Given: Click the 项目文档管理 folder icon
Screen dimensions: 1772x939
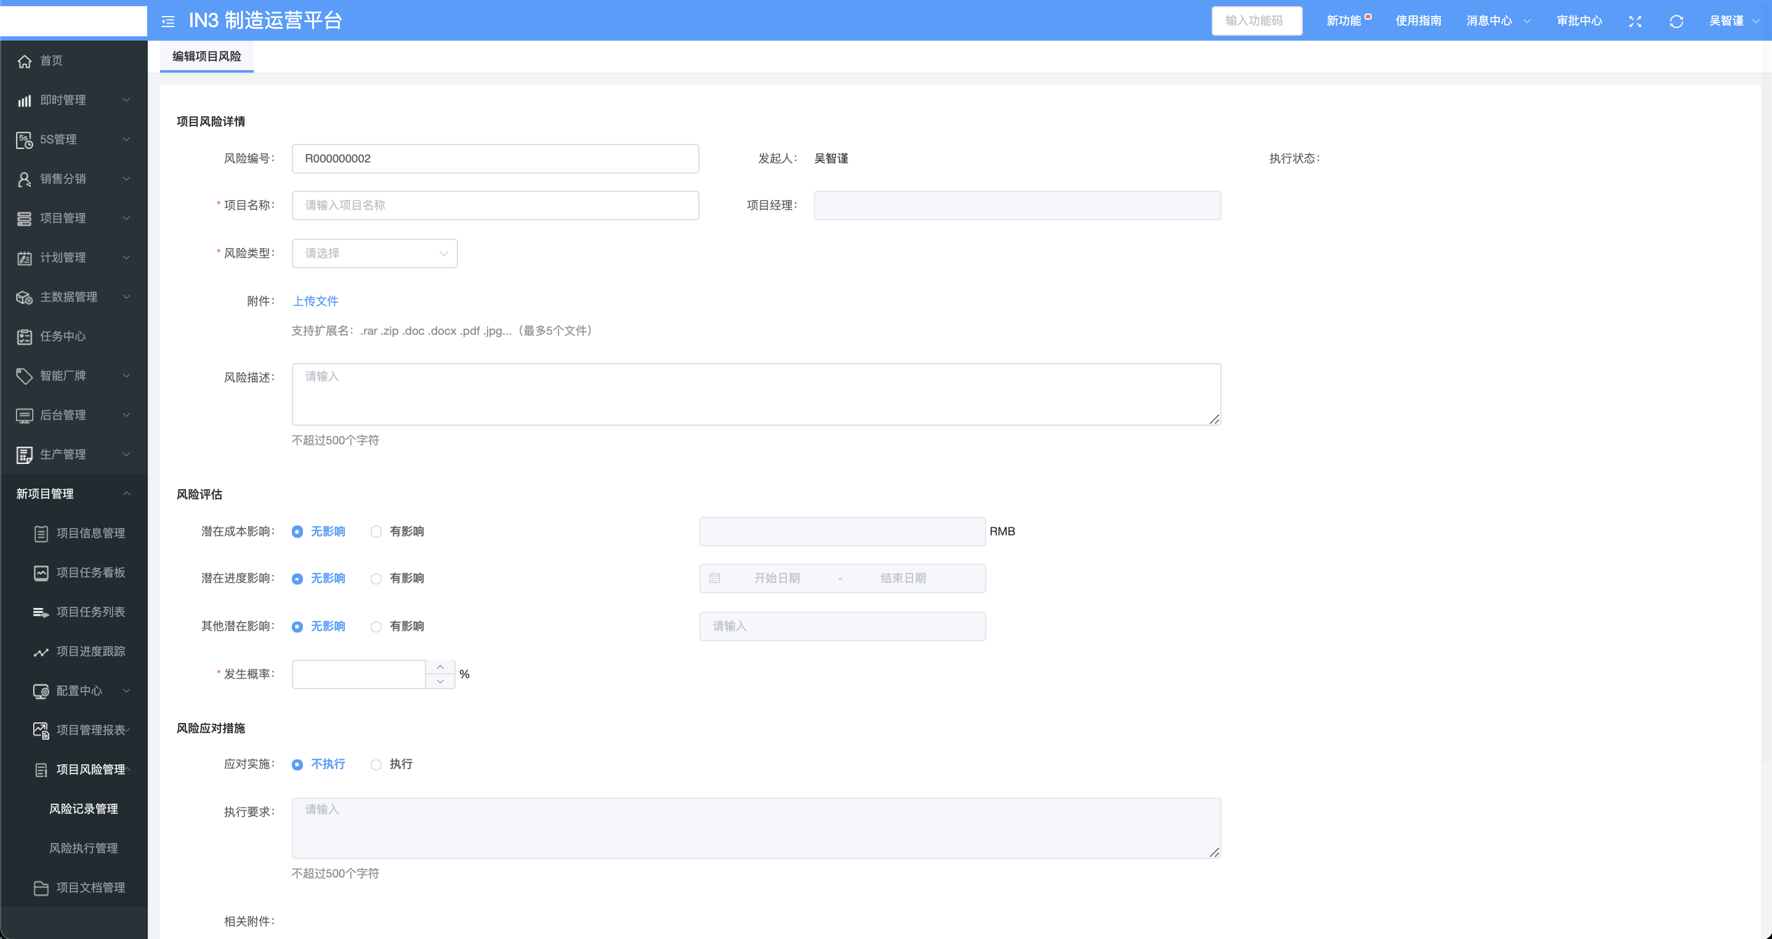Looking at the screenshot, I should 41,888.
